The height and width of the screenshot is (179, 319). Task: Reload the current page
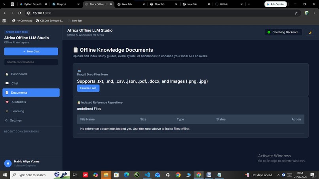click(x=19, y=13)
